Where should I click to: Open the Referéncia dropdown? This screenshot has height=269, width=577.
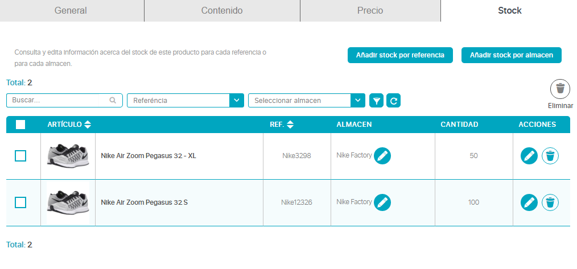(x=186, y=101)
